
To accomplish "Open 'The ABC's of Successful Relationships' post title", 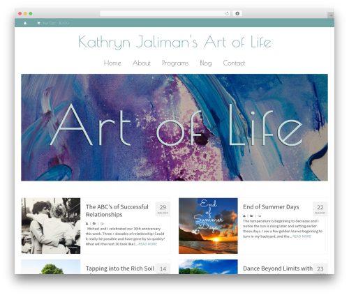I will click(117, 211).
